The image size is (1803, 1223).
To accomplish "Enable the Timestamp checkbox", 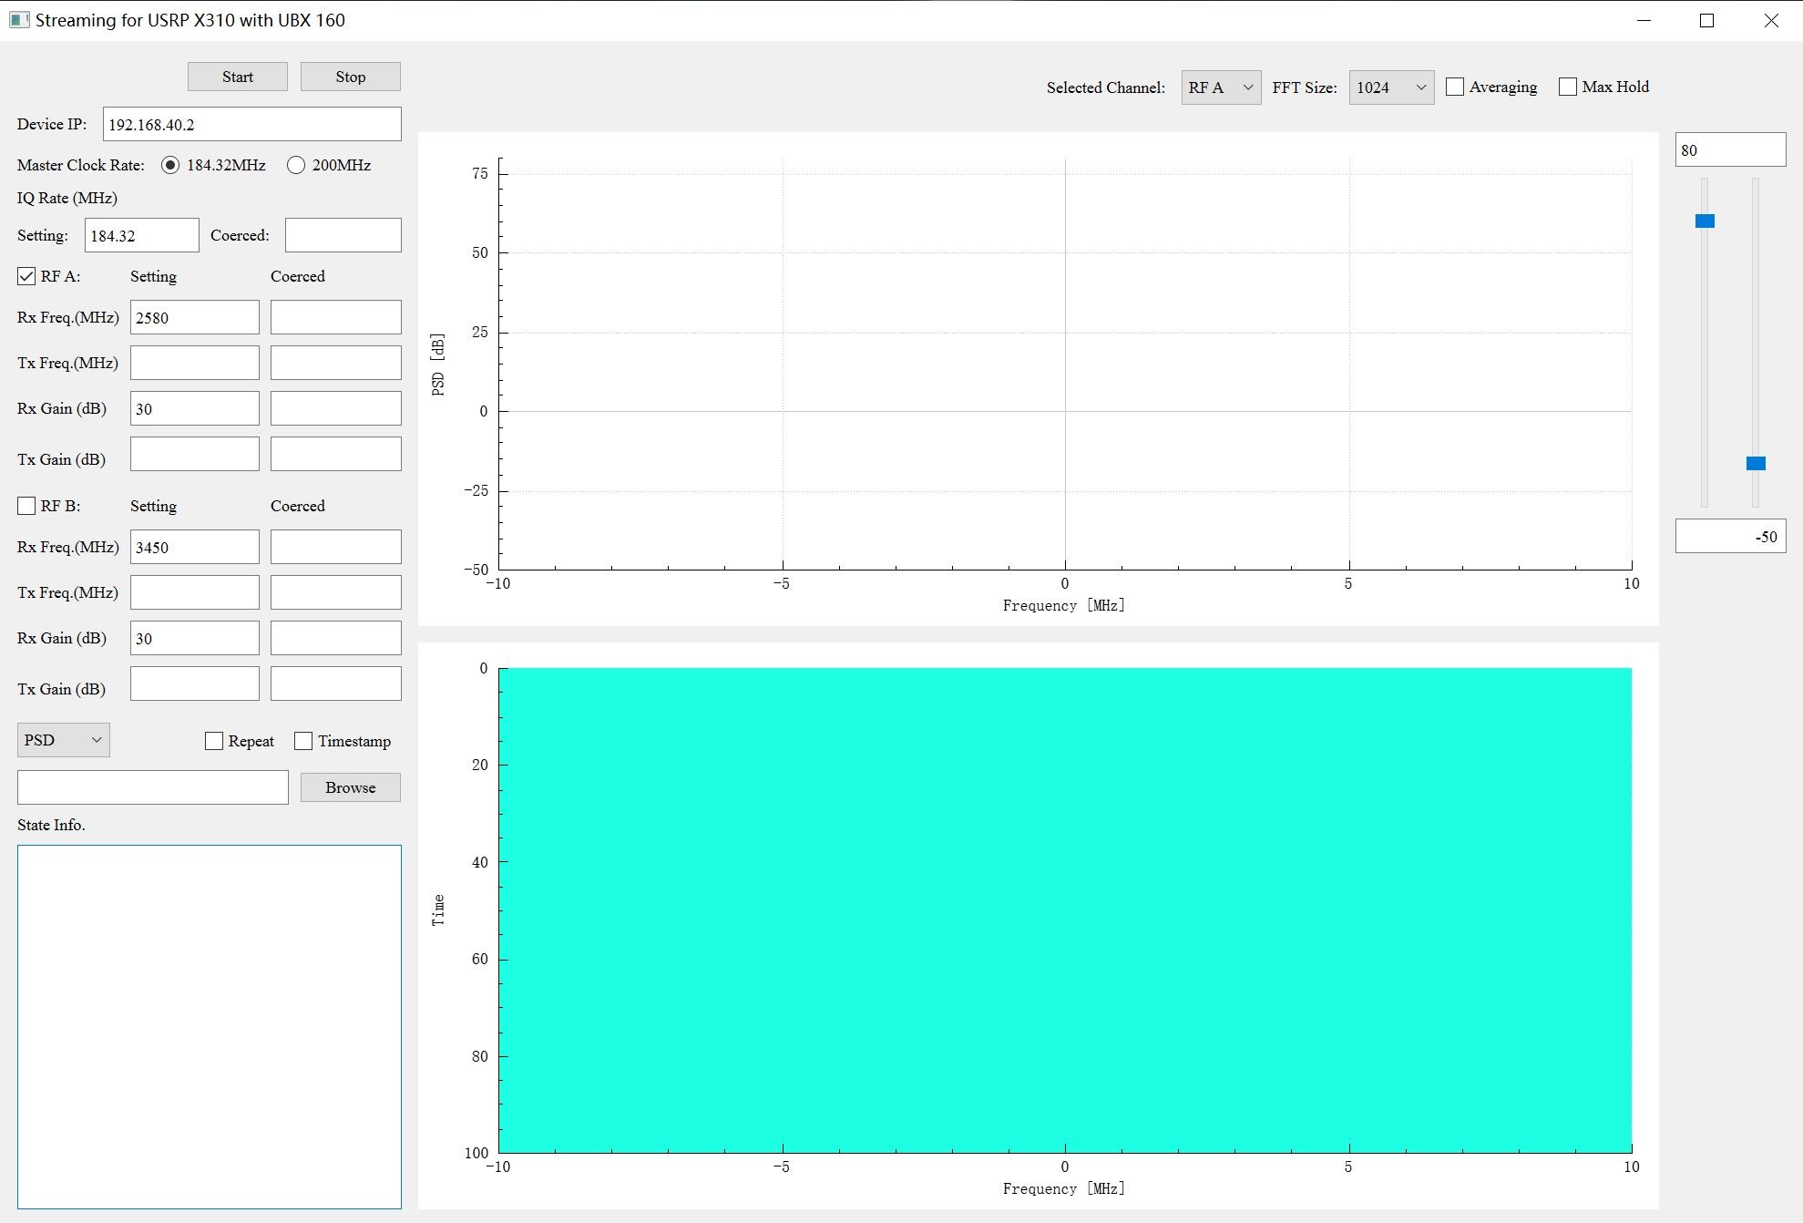I will (x=303, y=741).
